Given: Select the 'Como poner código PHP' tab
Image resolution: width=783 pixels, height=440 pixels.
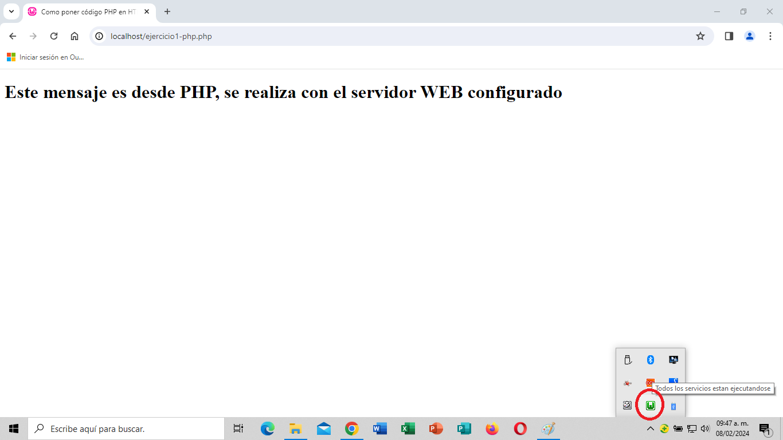Looking at the screenshot, I should pos(86,11).
